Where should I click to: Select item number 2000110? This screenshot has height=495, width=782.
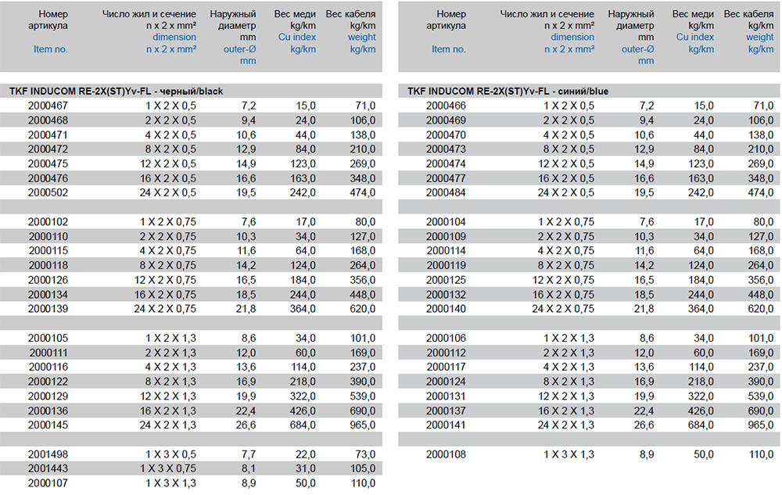48,236
